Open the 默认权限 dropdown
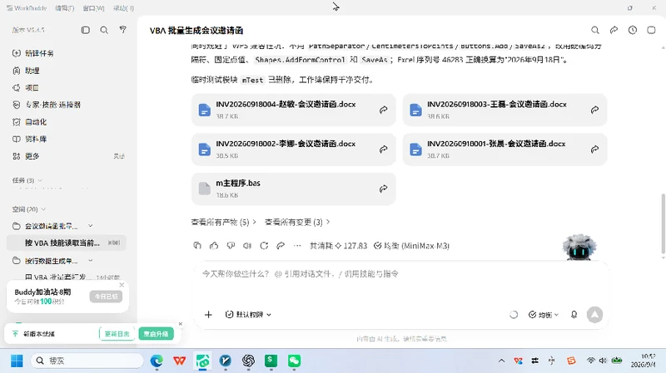This screenshot has height=373, width=666. coord(248,315)
